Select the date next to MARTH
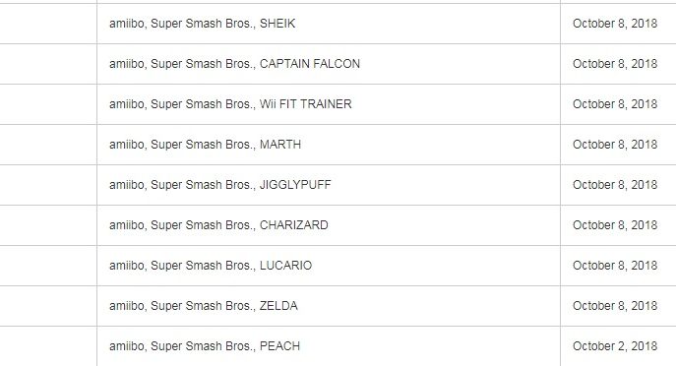This screenshot has width=676, height=366. pyautogui.click(x=615, y=145)
